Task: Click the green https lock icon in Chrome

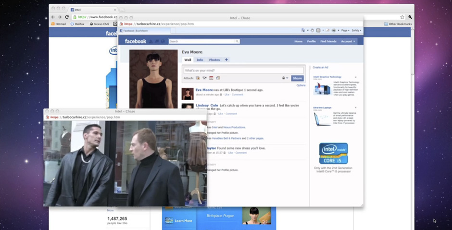Action: coord(75,17)
